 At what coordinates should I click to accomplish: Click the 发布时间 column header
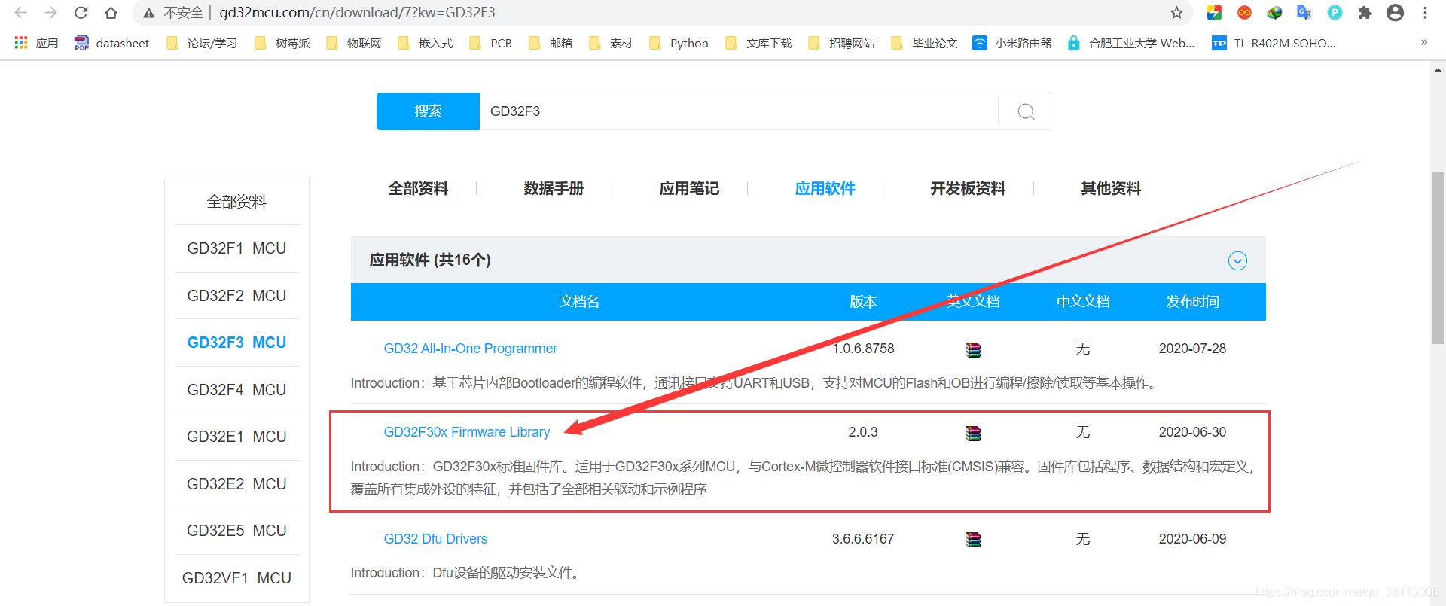[x=1192, y=302]
